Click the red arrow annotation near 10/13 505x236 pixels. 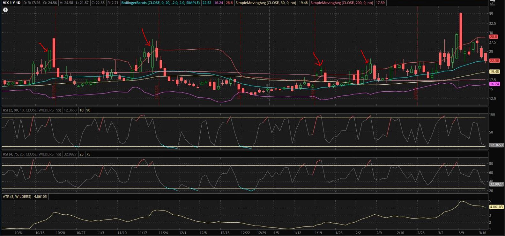pyautogui.click(x=43, y=47)
